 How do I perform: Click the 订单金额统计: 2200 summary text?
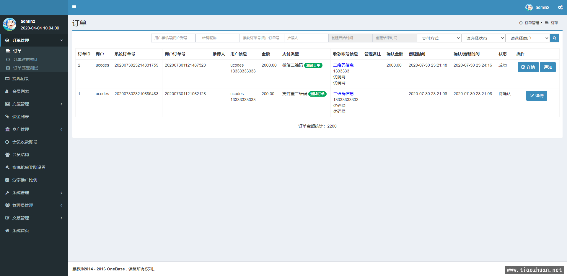pyautogui.click(x=317, y=126)
